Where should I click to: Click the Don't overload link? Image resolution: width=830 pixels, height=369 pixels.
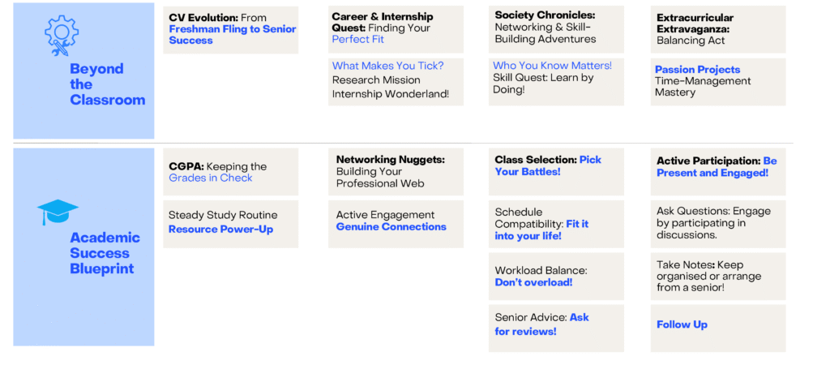coord(533,282)
